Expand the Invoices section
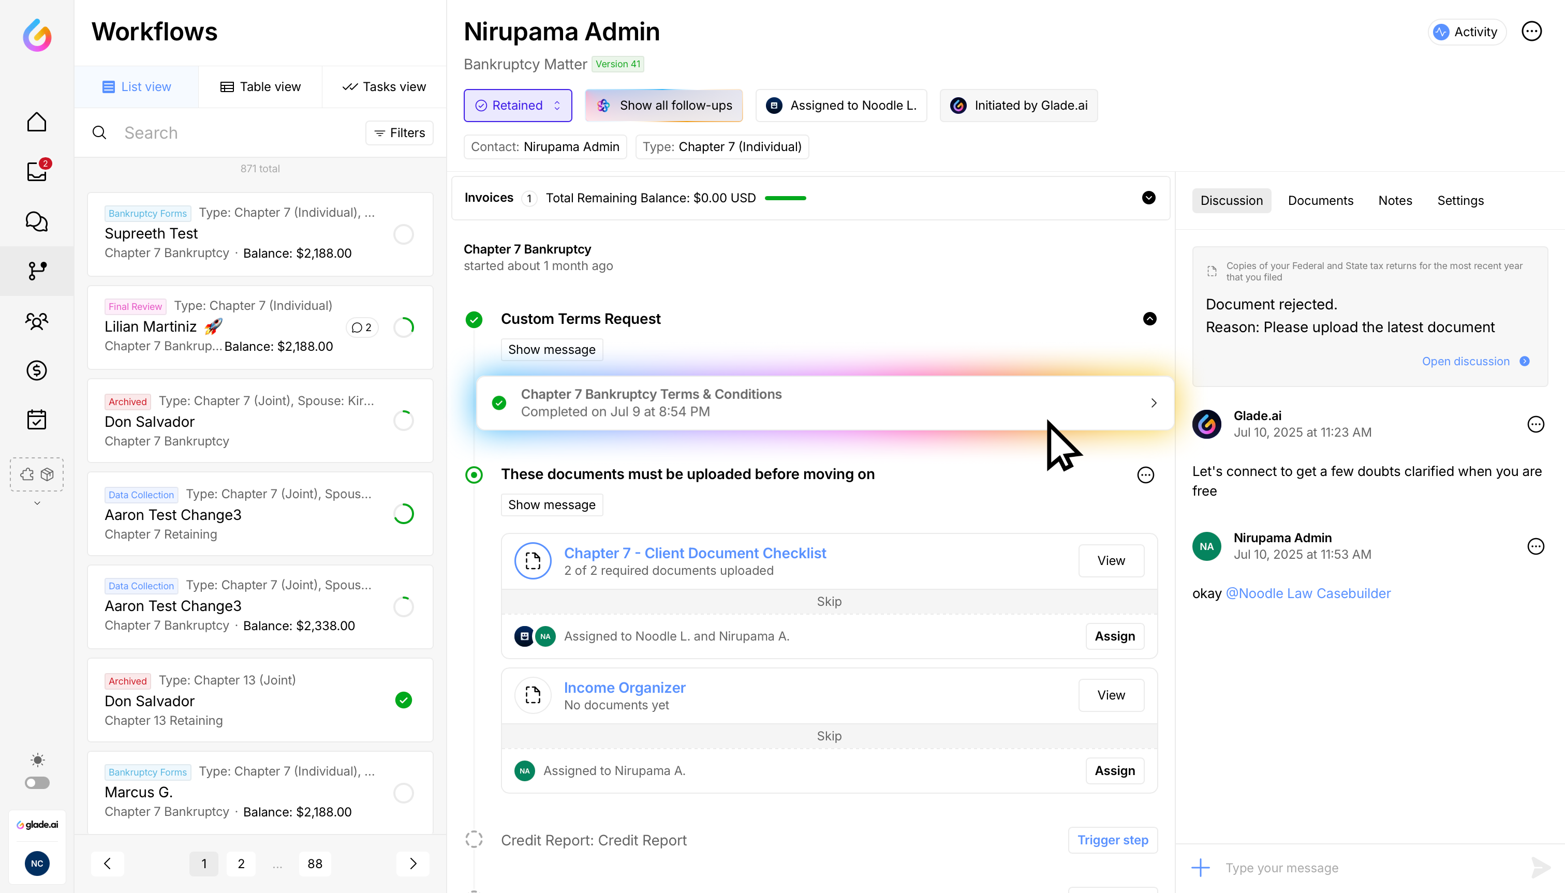Viewport: 1565px width, 893px height. point(1148,198)
